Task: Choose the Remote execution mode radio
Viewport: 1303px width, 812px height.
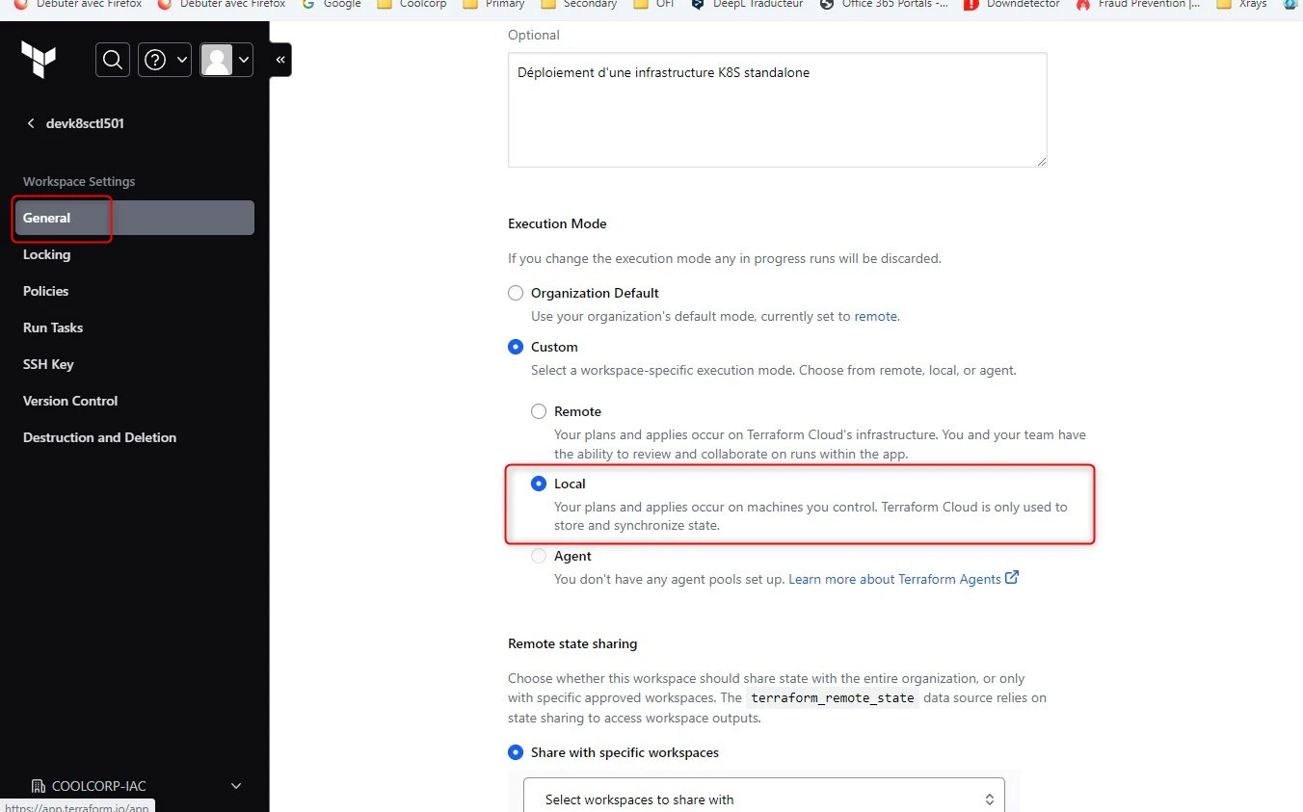Action: tap(539, 411)
